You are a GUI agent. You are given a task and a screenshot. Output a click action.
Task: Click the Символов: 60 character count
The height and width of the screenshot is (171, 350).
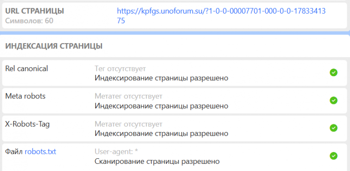pyautogui.click(x=29, y=21)
